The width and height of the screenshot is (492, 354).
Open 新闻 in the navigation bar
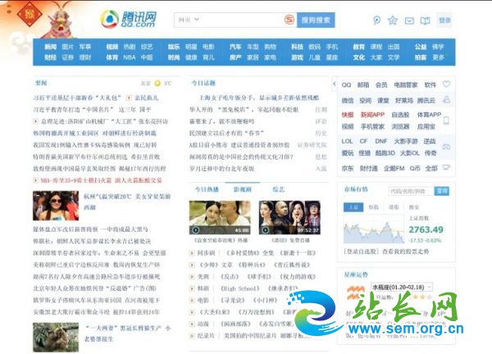point(50,47)
